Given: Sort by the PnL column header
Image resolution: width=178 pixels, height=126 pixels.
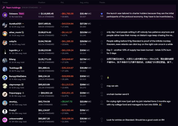Looking at the screenshot, I should pyautogui.click(x=62, y=2).
